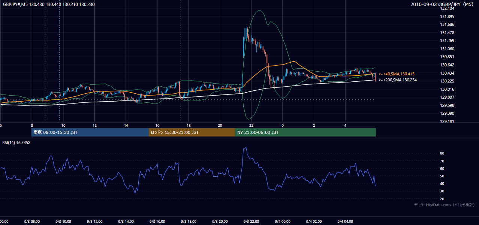Click price axis label 129.807

click(x=448, y=97)
